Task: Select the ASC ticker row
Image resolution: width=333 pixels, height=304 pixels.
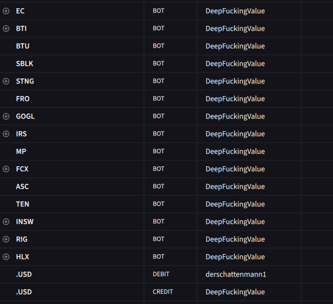Action: tap(22, 187)
